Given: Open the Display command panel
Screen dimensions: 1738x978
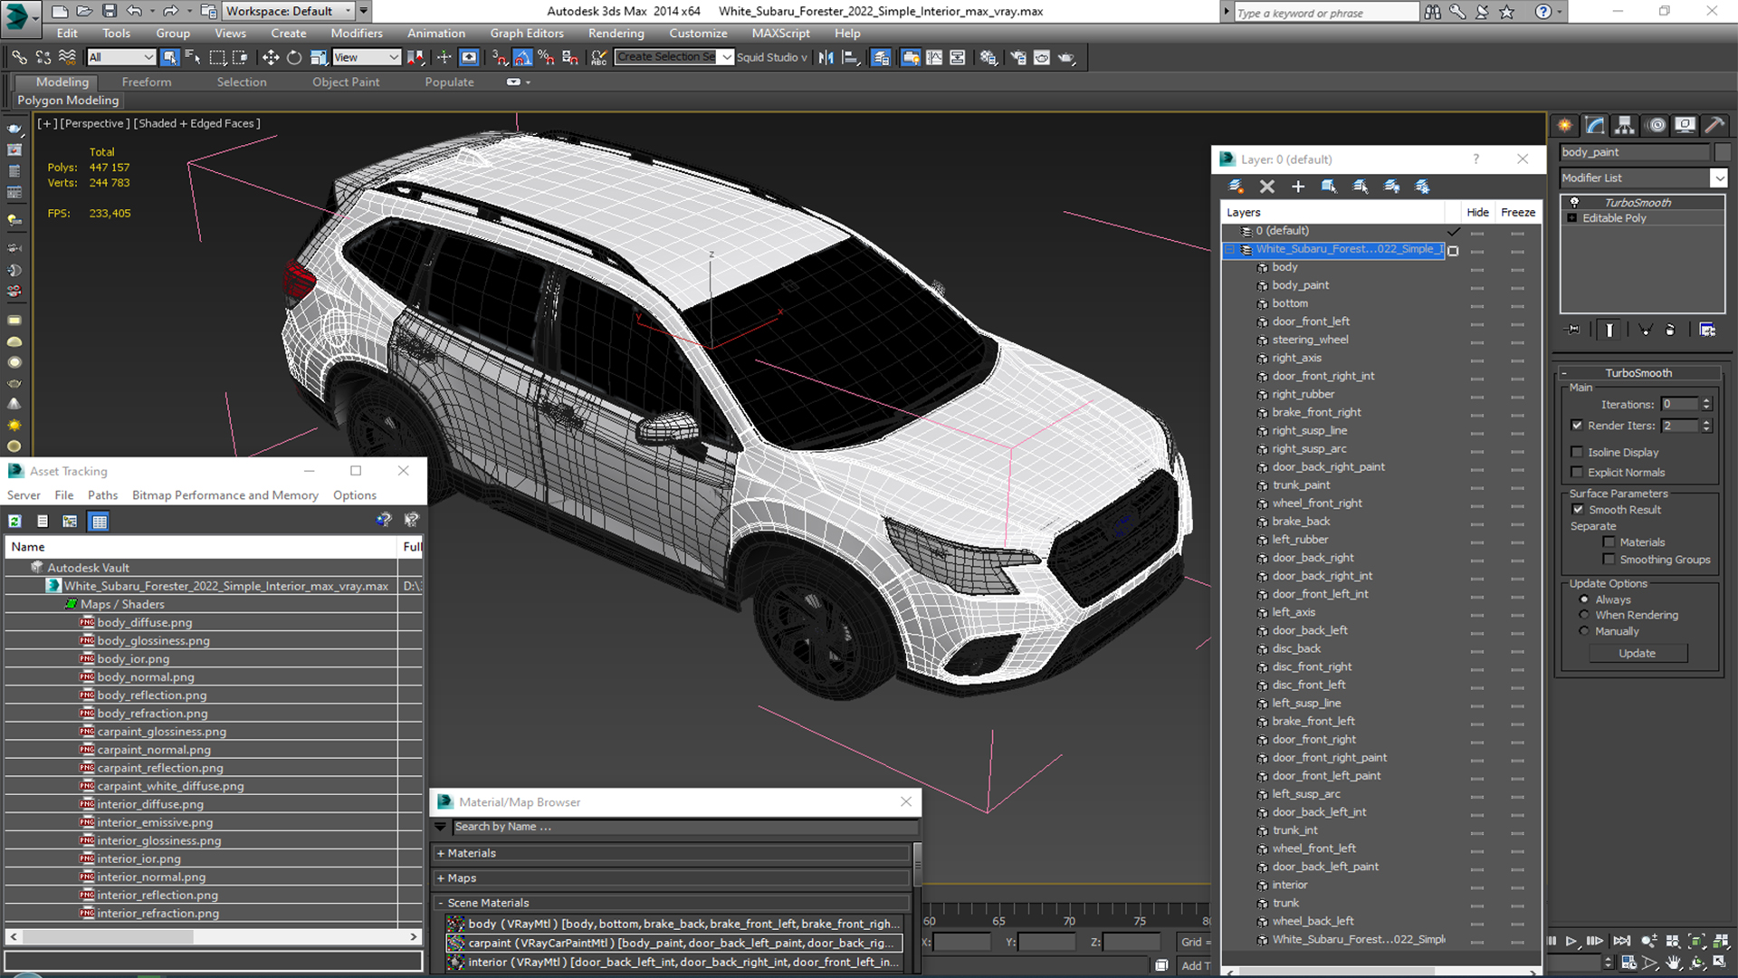Looking at the screenshot, I should tap(1685, 125).
